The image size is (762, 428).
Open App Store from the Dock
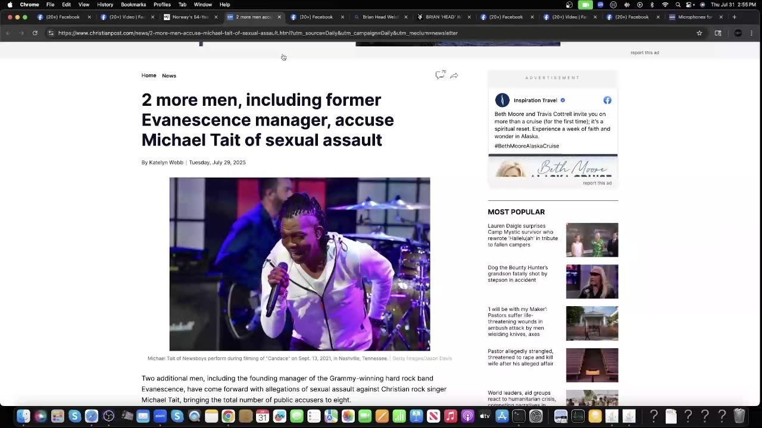[502, 416]
